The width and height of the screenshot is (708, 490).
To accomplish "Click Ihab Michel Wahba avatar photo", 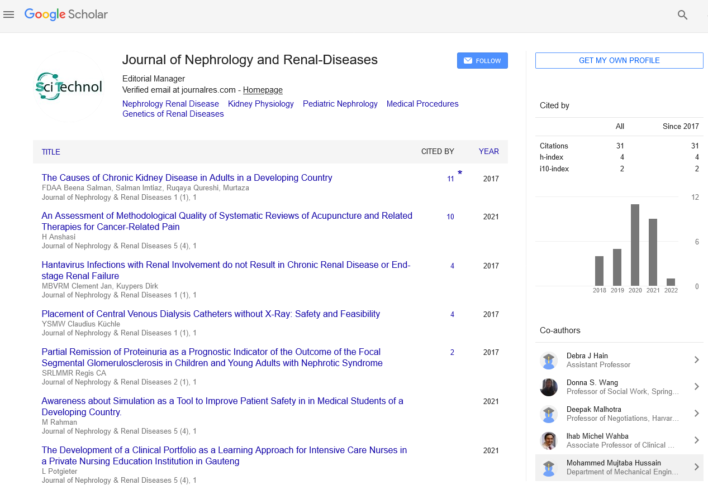I will pos(549,441).
